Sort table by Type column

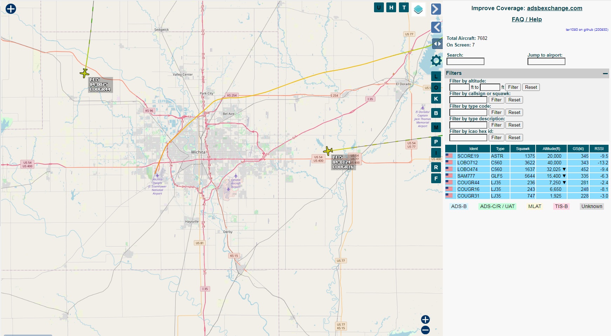point(500,149)
